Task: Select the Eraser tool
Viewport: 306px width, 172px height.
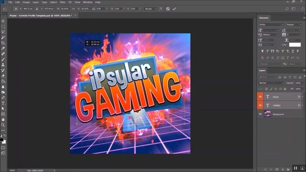Action: click(x=3, y=75)
